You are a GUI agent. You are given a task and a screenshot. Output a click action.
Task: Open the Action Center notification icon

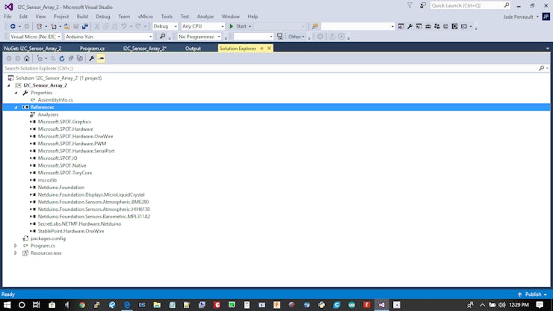coord(540,305)
